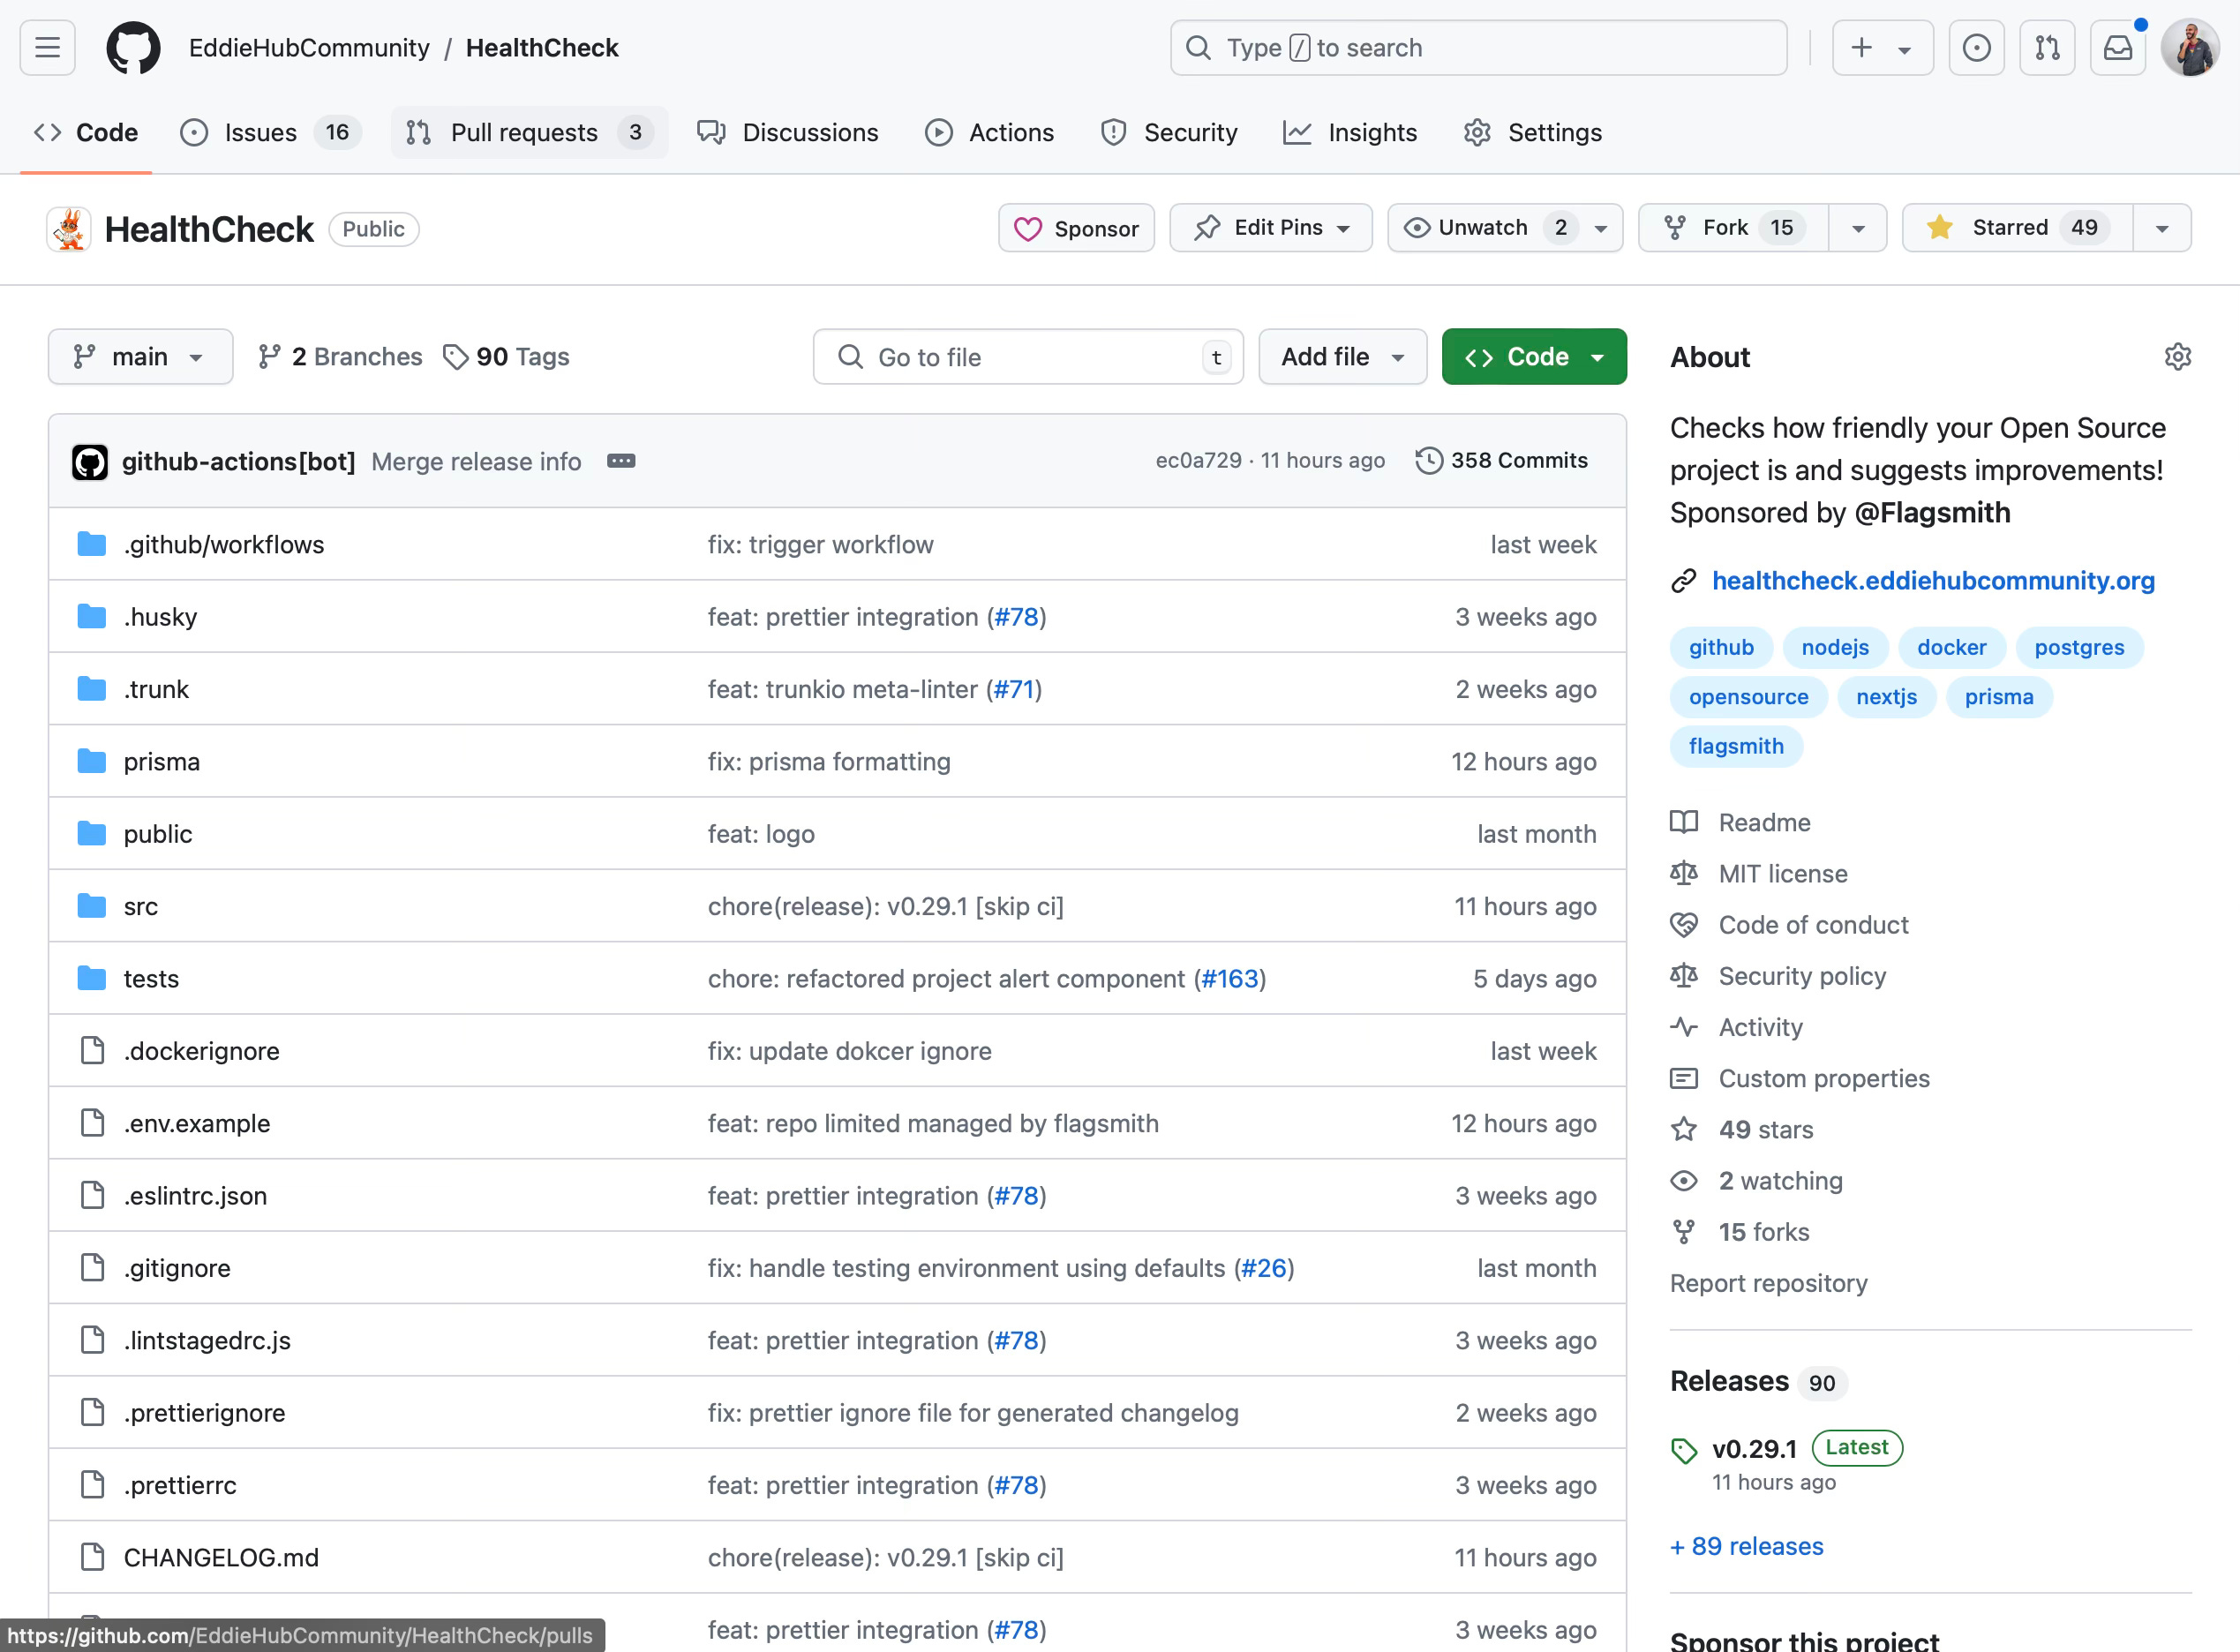2240x1652 pixels.
Task: Open healthcheck.eddiehubcommunity.org link
Action: [1933, 581]
